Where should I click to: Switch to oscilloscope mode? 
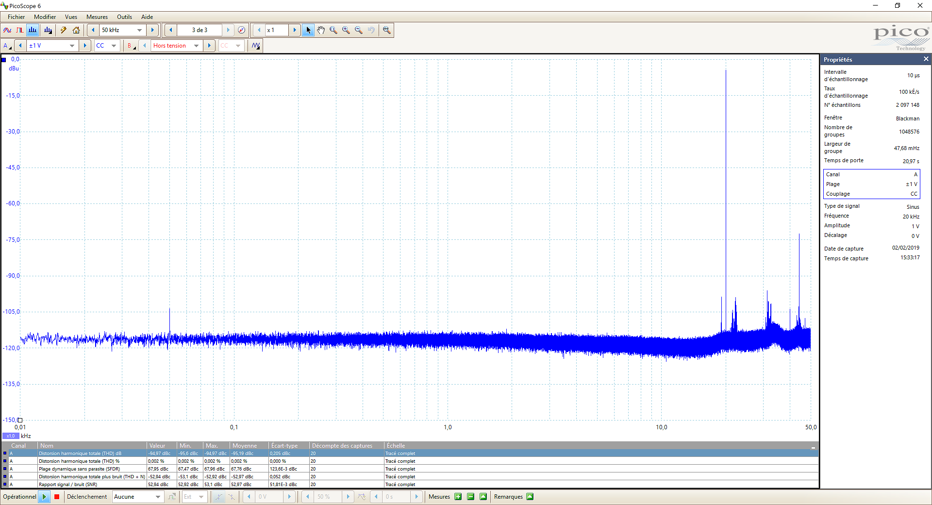tap(7, 30)
